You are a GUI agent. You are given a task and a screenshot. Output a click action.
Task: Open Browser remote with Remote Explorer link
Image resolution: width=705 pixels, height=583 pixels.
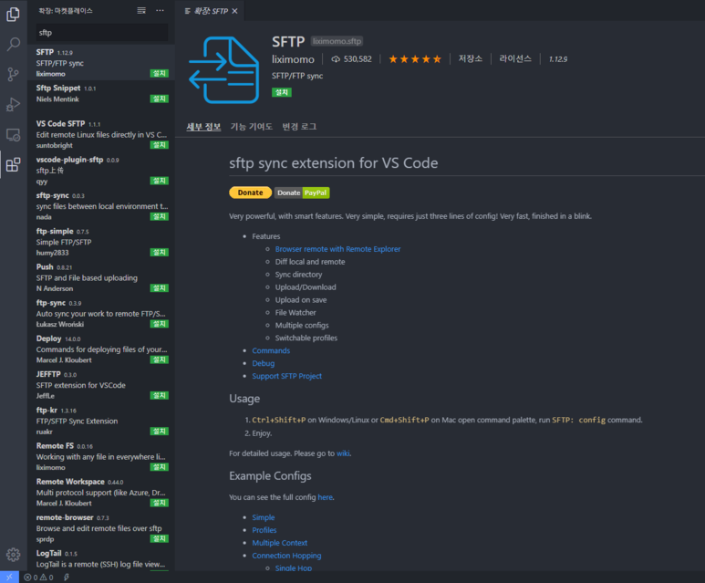pos(337,249)
